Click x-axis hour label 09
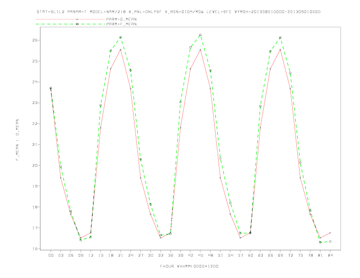The width and height of the screenshot is (360, 278). coord(80,255)
